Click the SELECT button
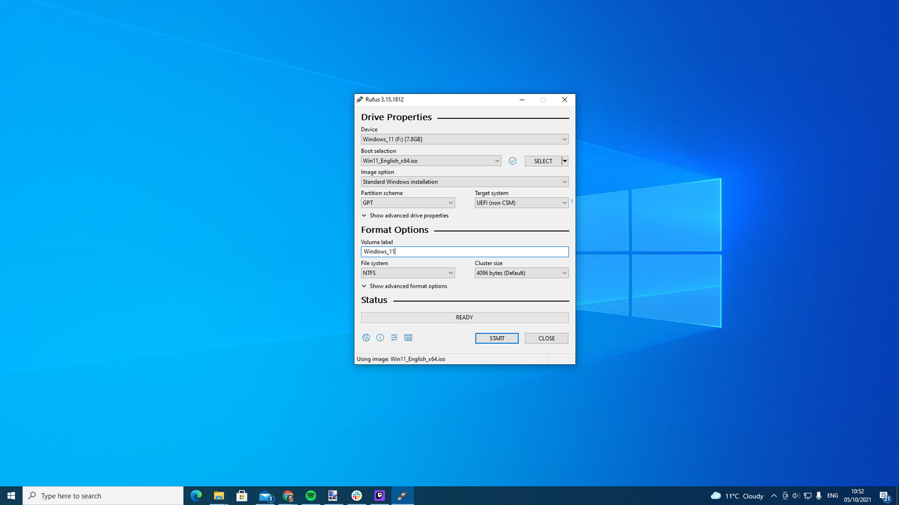 [x=543, y=161]
